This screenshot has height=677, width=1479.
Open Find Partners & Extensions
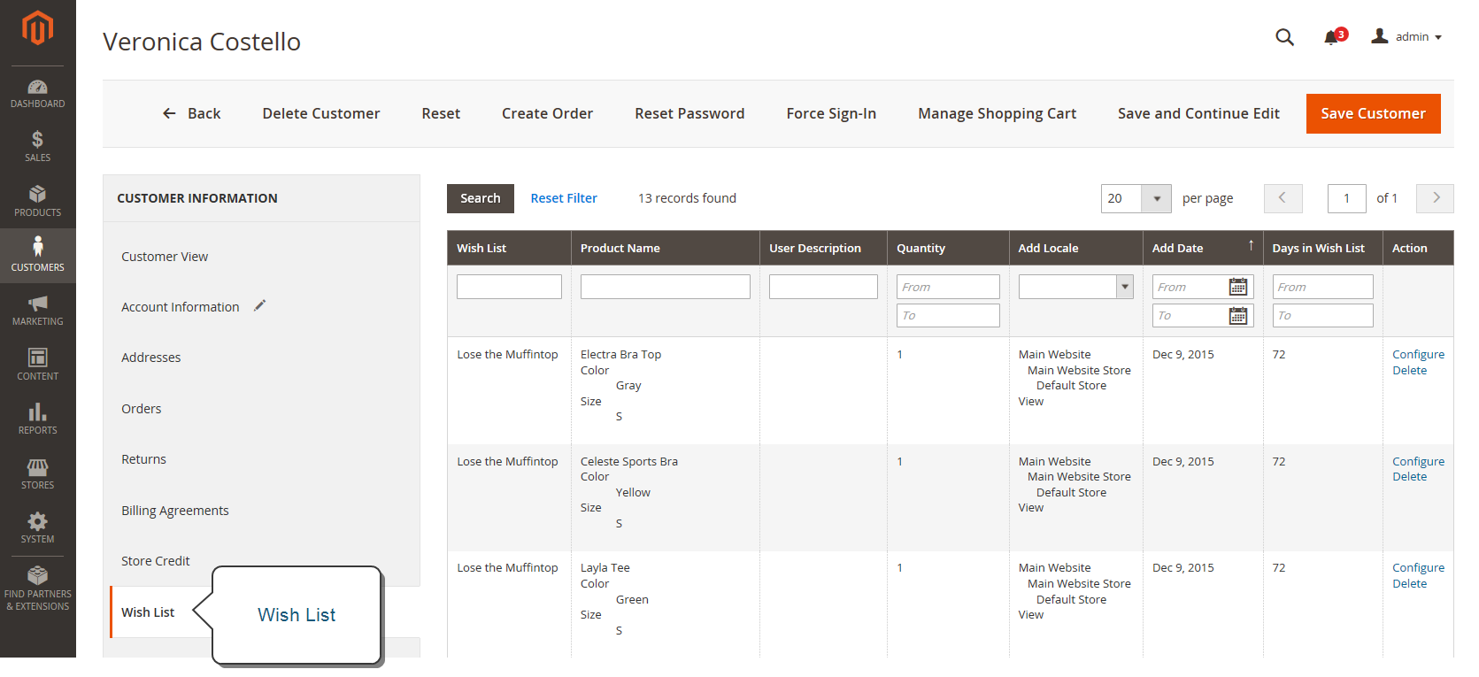[37, 589]
